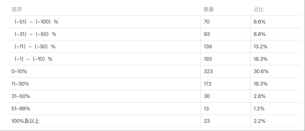Screen dimensions: 305x131
Task: Click the (-11) - (-30)% option label
Action: coord(35,47)
